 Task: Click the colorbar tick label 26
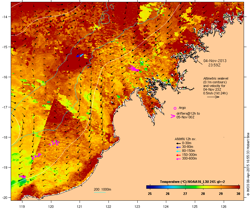click(167, 194)
